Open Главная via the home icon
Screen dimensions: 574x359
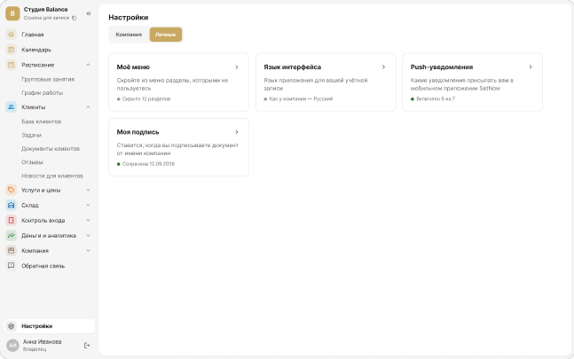[12, 35]
